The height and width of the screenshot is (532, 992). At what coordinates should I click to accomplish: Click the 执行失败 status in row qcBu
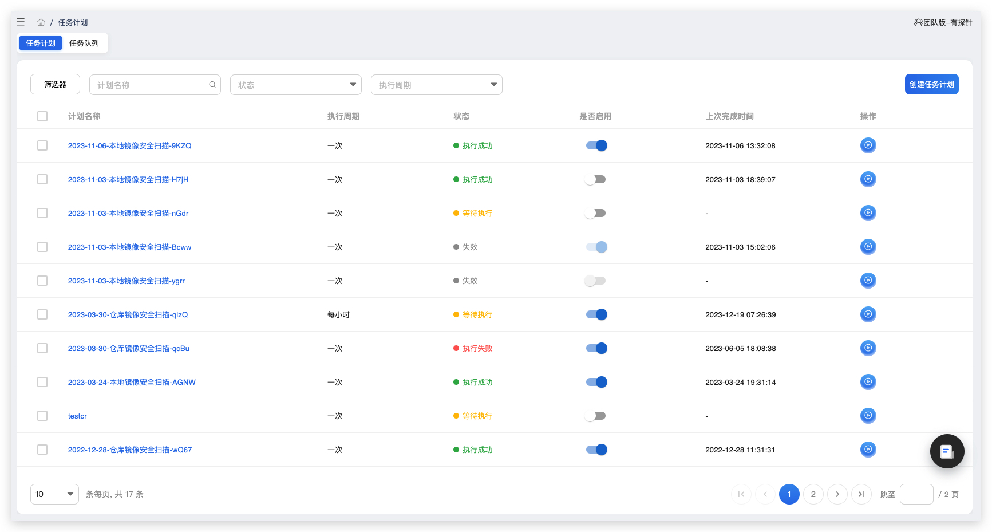(473, 348)
